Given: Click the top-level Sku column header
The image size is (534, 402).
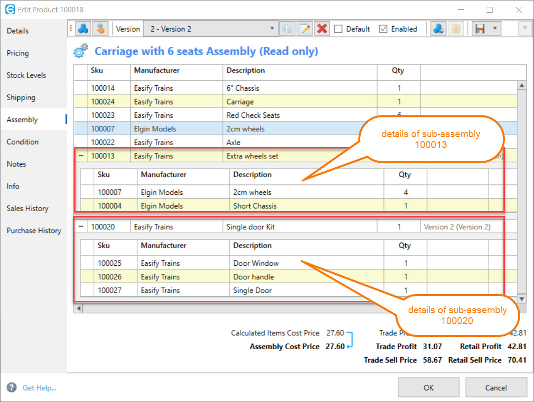Looking at the screenshot, I should click(109, 73).
